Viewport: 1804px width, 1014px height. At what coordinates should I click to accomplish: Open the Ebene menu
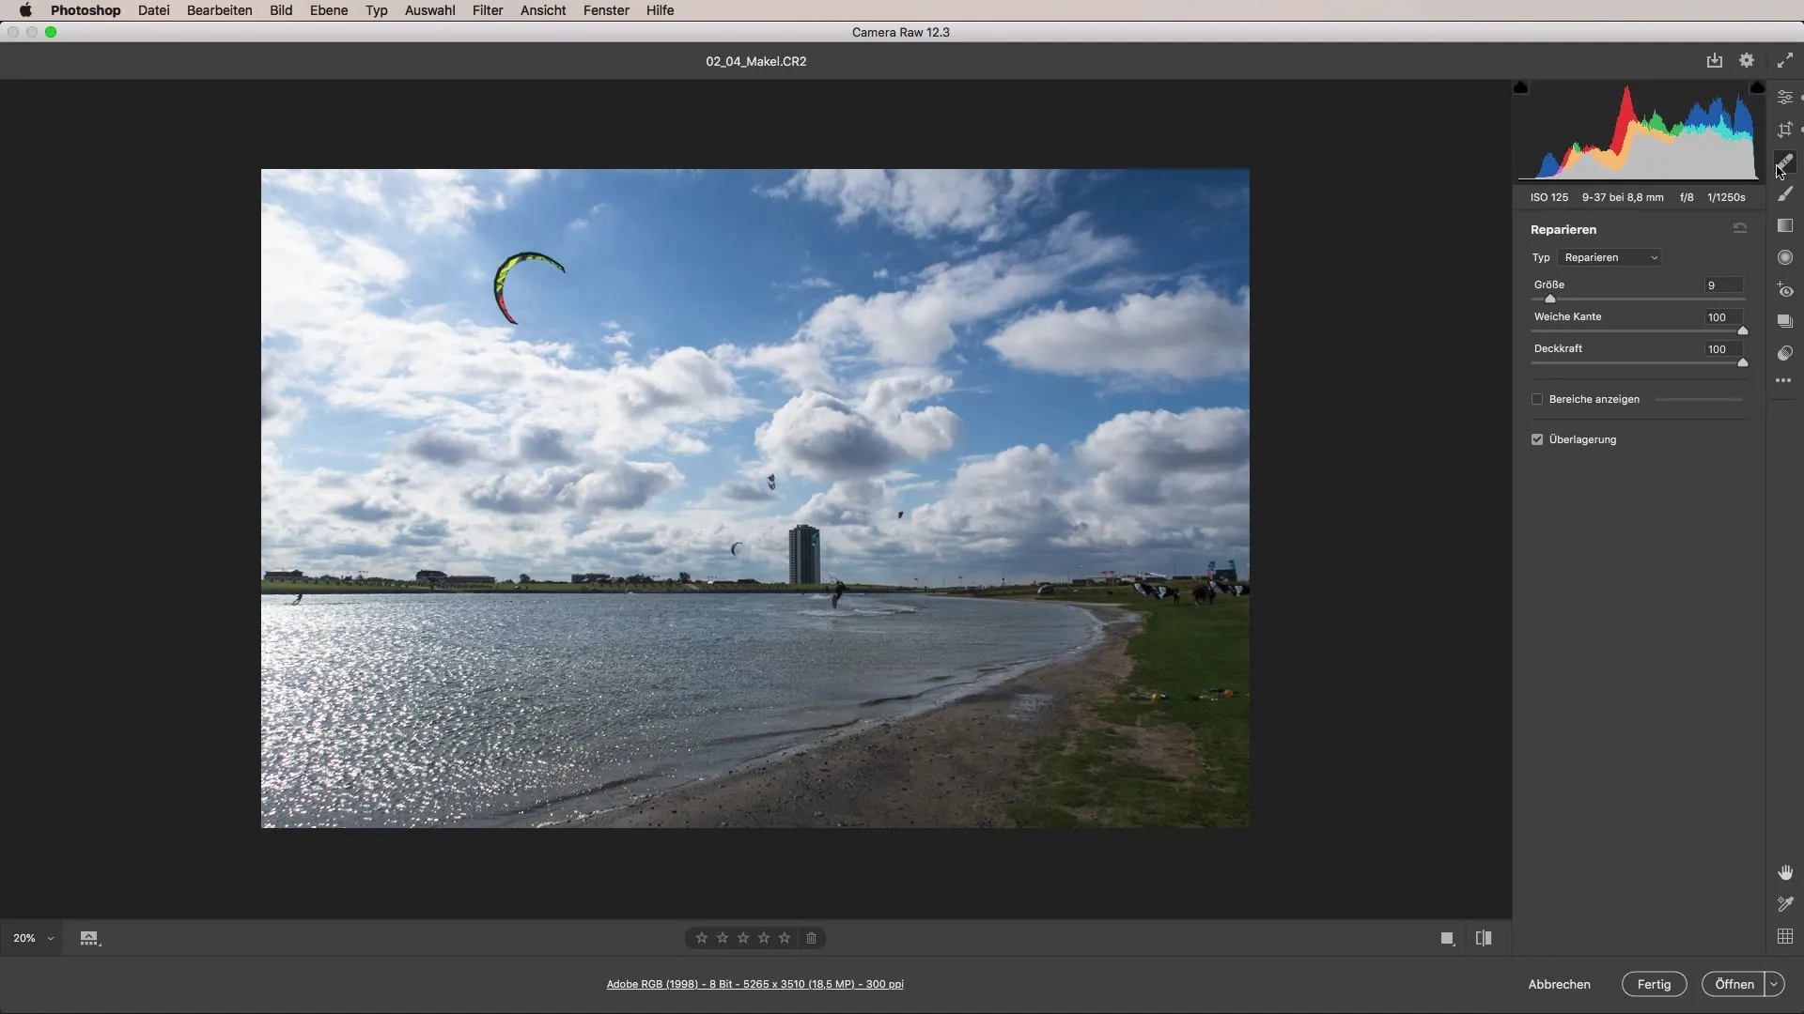tap(329, 10)
